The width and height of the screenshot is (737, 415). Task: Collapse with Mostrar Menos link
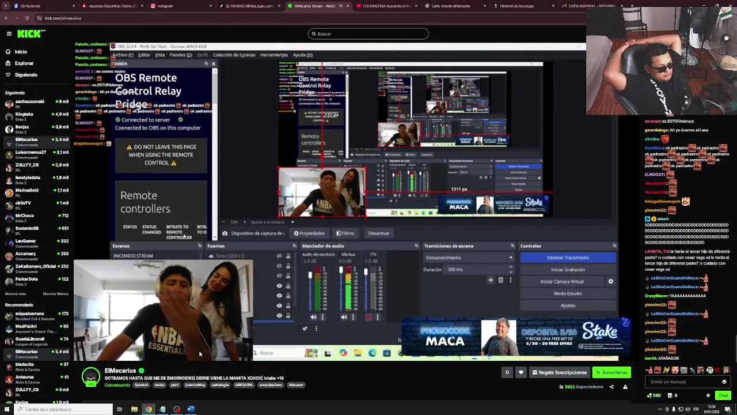click(56, 294)
